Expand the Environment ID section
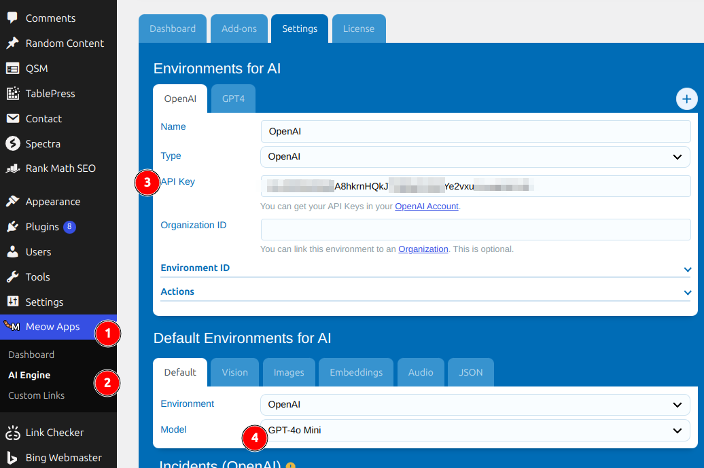The image size is (704, 468). click(425, 268)
